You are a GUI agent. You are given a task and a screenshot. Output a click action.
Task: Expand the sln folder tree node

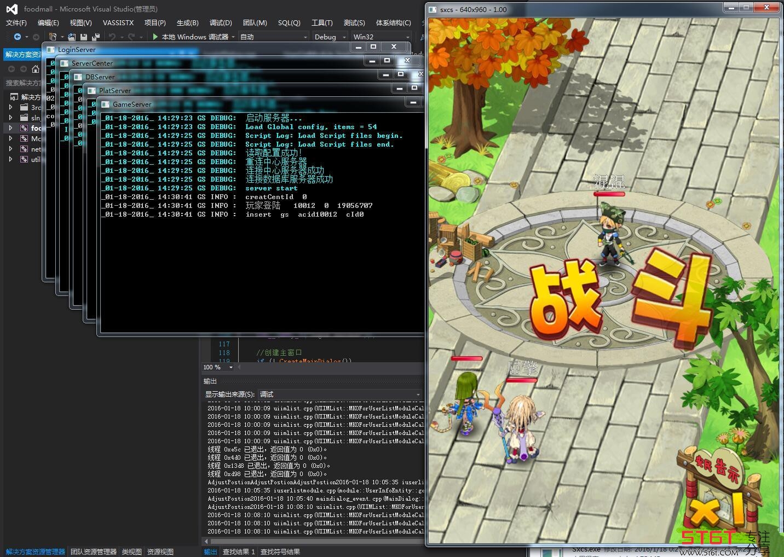pos(10,118)
